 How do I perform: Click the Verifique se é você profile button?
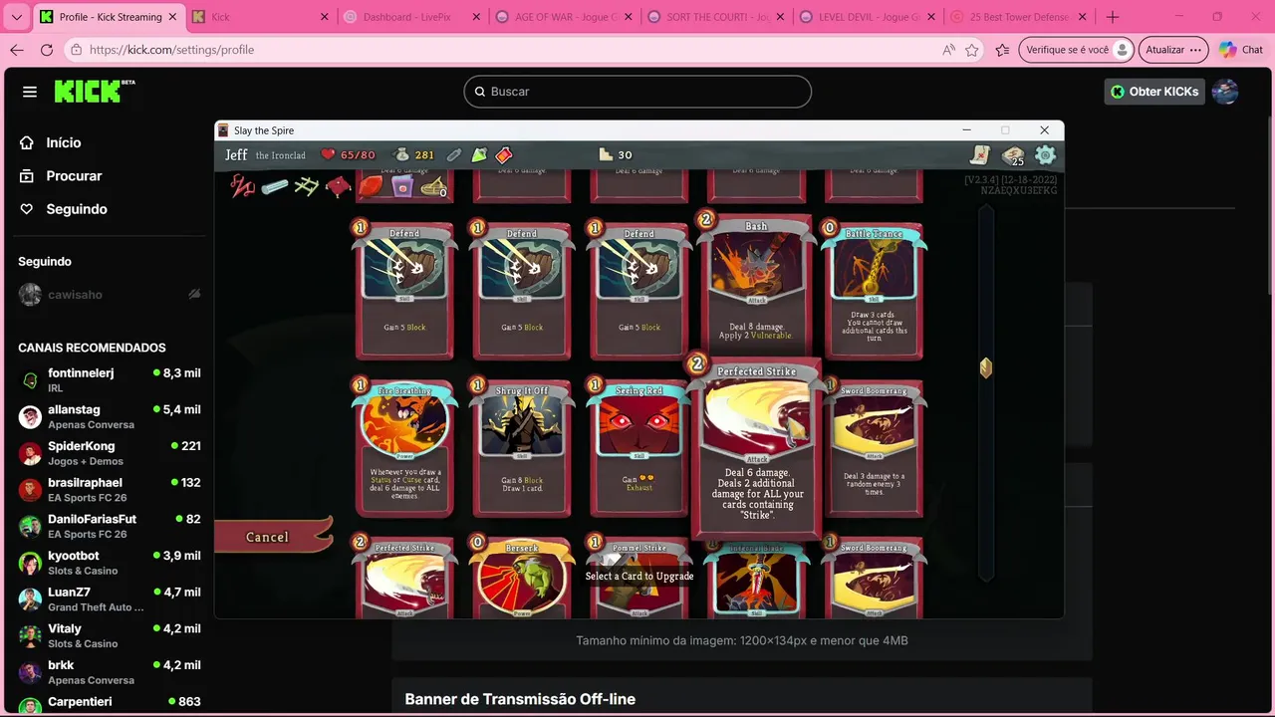coord(1077,50)
